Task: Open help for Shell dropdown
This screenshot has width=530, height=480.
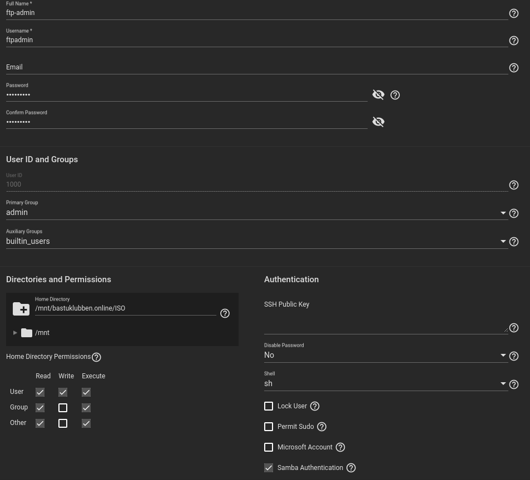Action: click(513, 384)
